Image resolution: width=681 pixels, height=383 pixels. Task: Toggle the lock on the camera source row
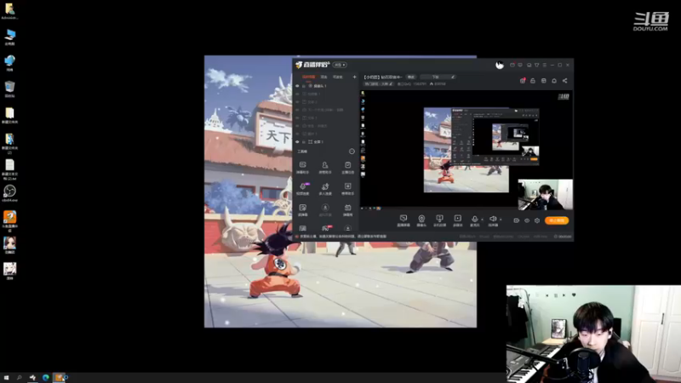click(304, 86)
